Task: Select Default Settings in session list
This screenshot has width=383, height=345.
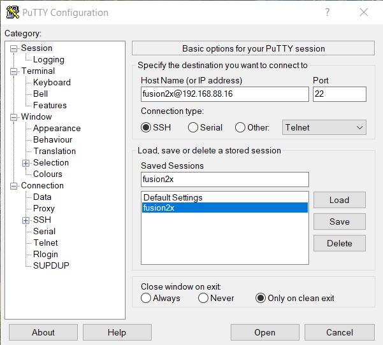Action: click(225, 197)
